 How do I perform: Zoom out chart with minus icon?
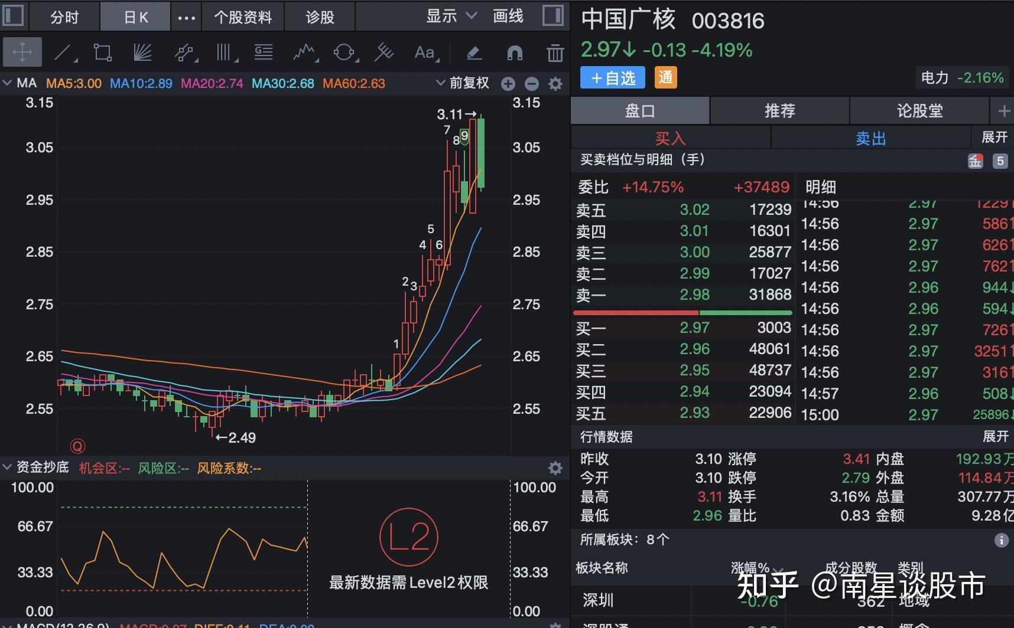pos(532,84)
